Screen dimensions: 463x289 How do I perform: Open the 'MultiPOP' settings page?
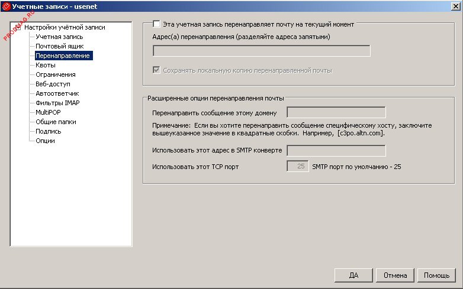pyautogui.click(x=48, y=112)
